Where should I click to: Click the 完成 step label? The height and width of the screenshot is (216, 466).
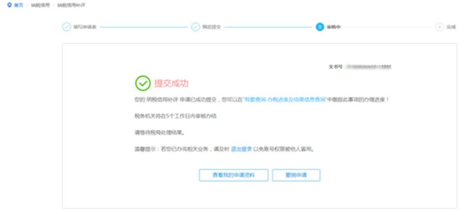(x=451, y=27)
